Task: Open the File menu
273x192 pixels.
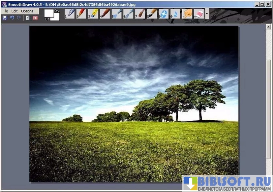Action: 5,11
